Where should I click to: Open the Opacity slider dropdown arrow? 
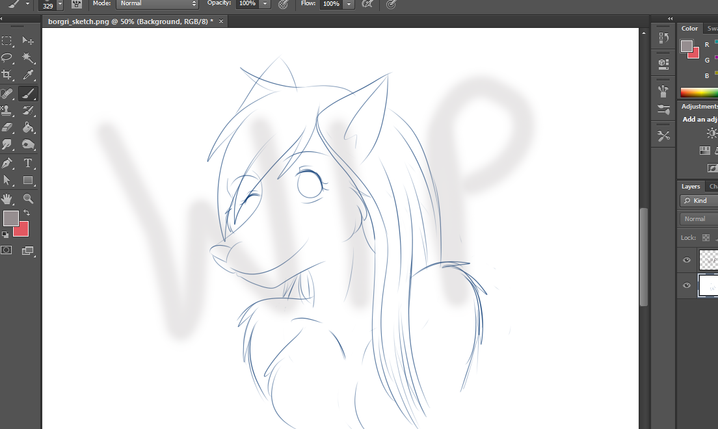265,4
